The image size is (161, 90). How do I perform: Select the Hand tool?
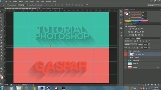[1, 68]
